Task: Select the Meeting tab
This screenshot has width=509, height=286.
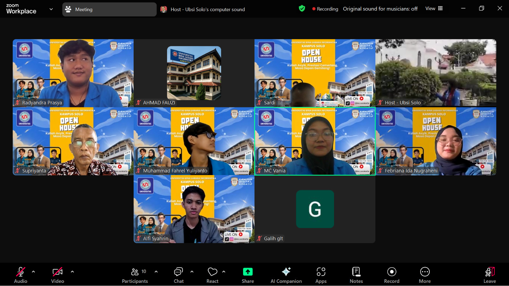Action: [109, 10]
